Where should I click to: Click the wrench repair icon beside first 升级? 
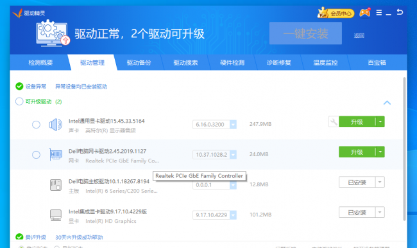[334, 121]
